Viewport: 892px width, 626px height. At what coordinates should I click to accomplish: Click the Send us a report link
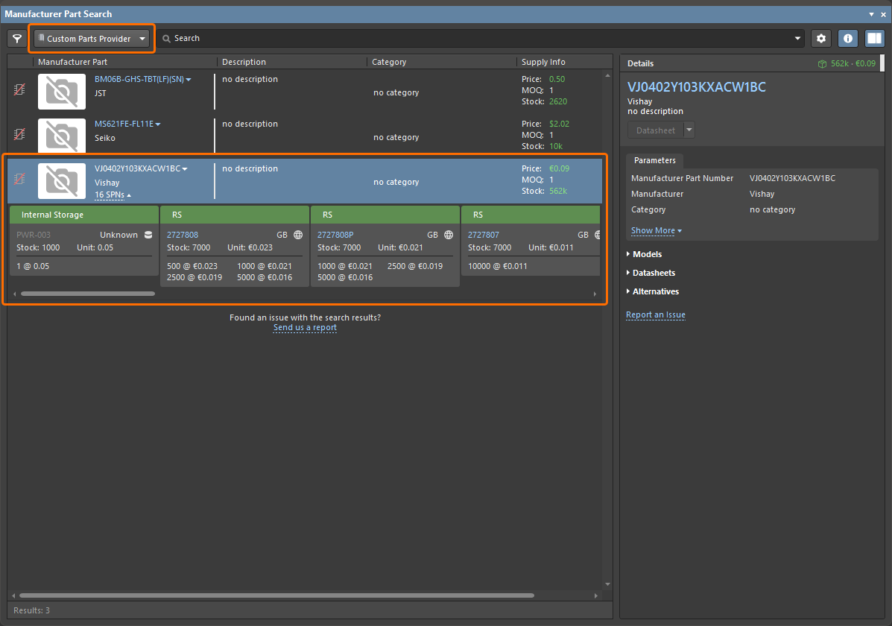pos(305,328)
